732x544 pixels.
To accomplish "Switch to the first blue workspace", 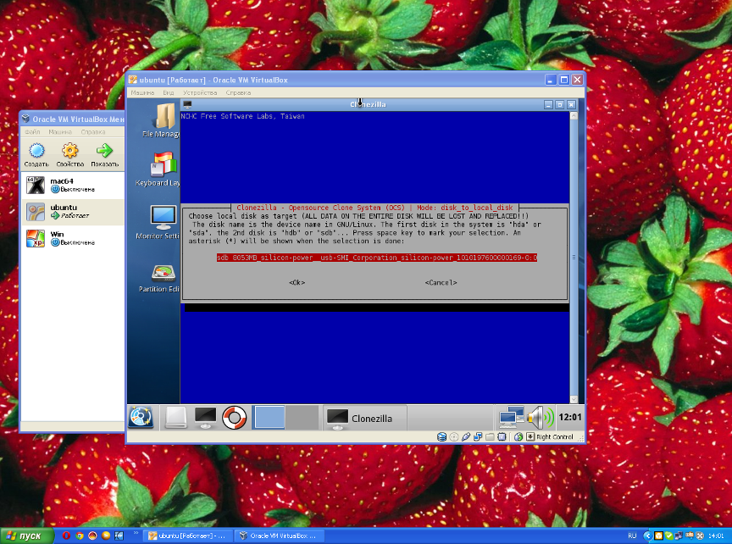I will (269, 418).
